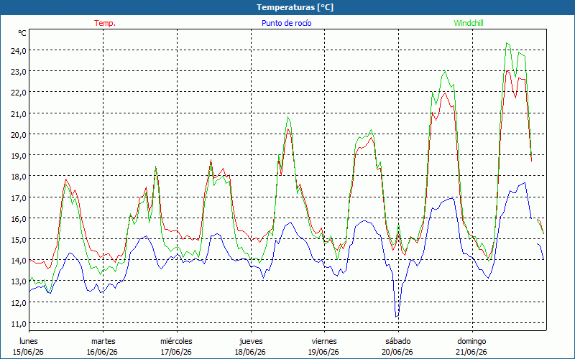This screenshot has height=359, width=575.
Task: Click the 11,0 y-axis value
Action: (x=19, y=324)
